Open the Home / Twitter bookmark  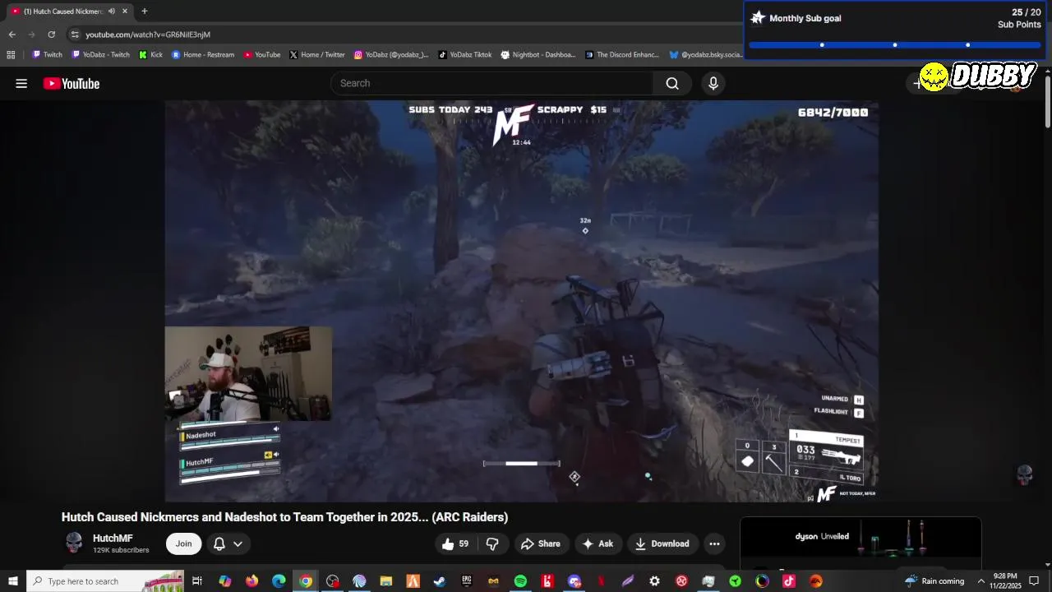coord(317,55)
